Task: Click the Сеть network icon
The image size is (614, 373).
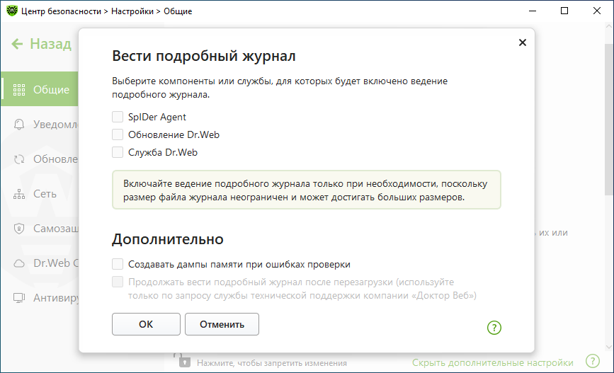Action: (x=19, y=194)
